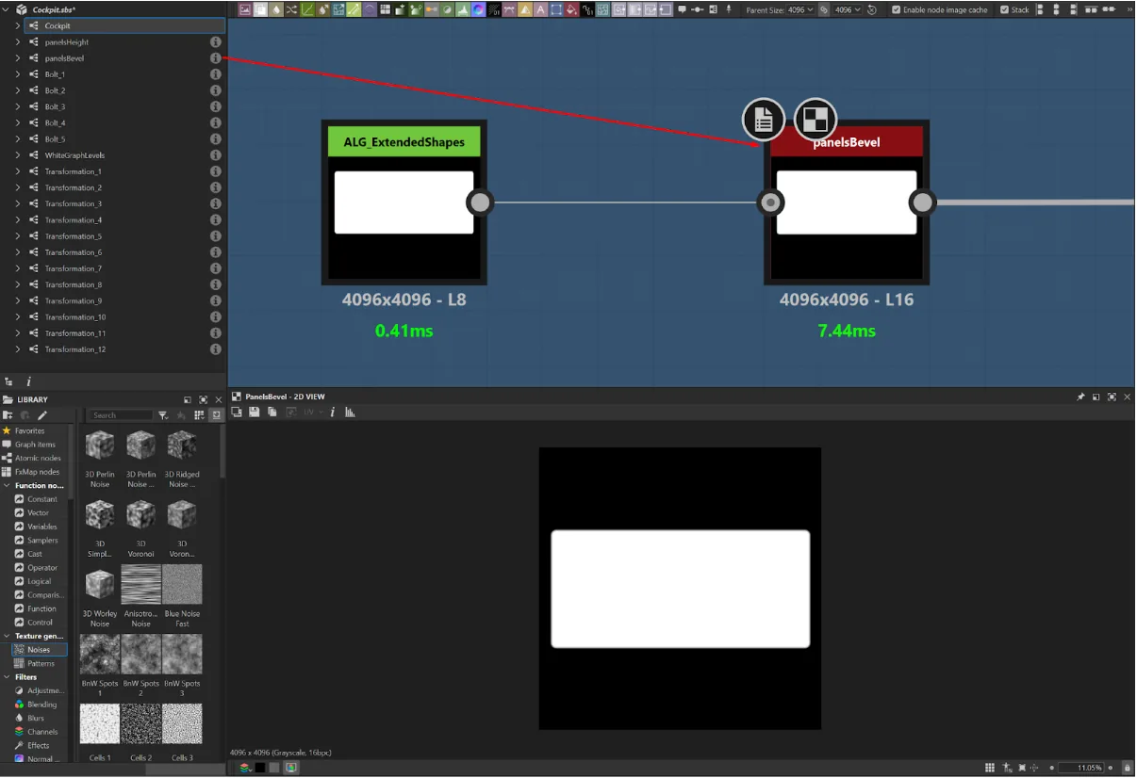Collapse the Function nodes category in Library
Viewport: 1137px width, 778px height.
click(7, 486)
